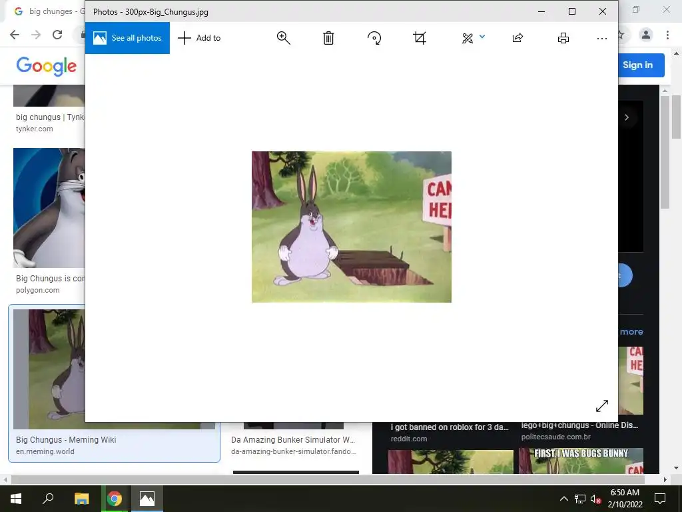682x512 pixels.
Task: Print the photo with printer icon
Action: (563, 38)
